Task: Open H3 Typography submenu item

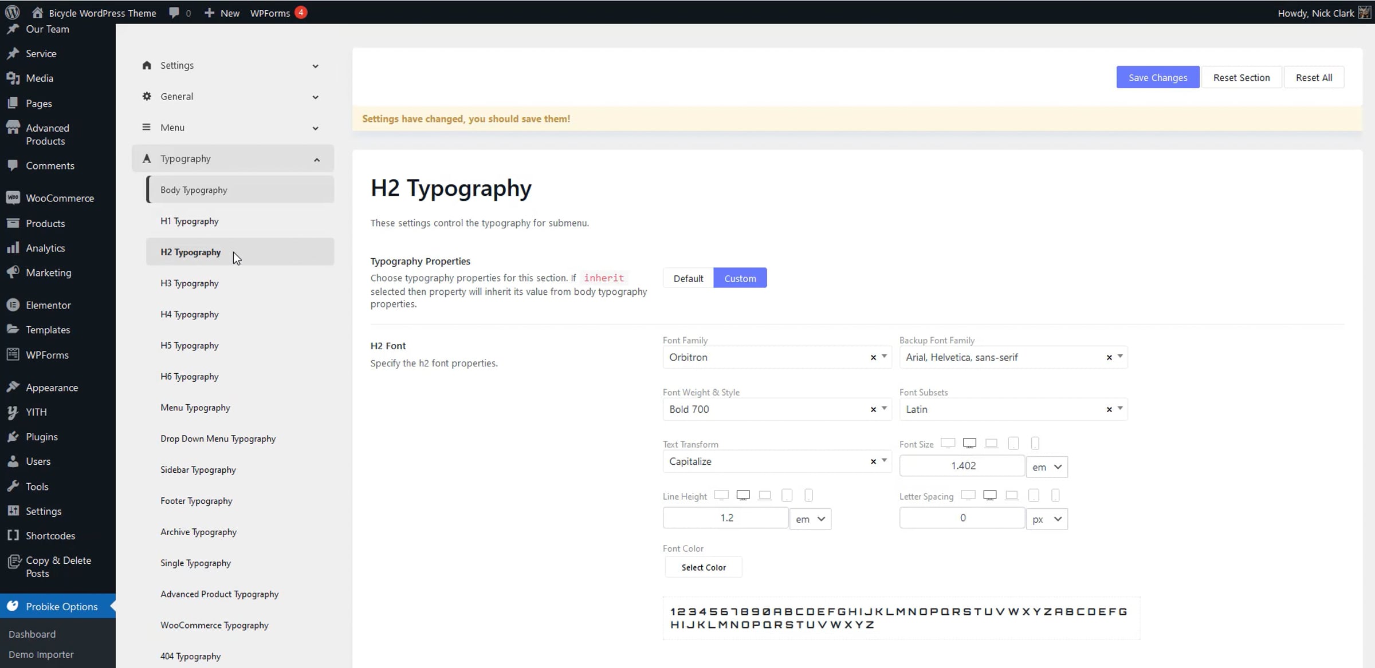Action: [x=189, y=283]
